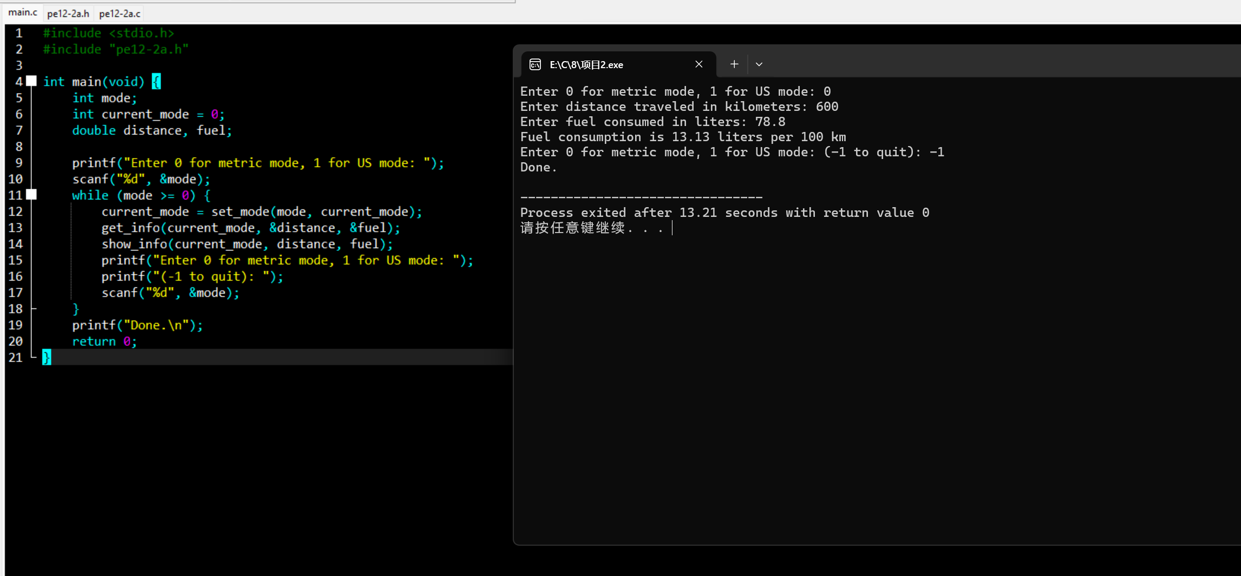This screenshot has height=576, width=1241.
Task: Expand the terminal profile dropdown arrow
Action: [x=759, y=64]
